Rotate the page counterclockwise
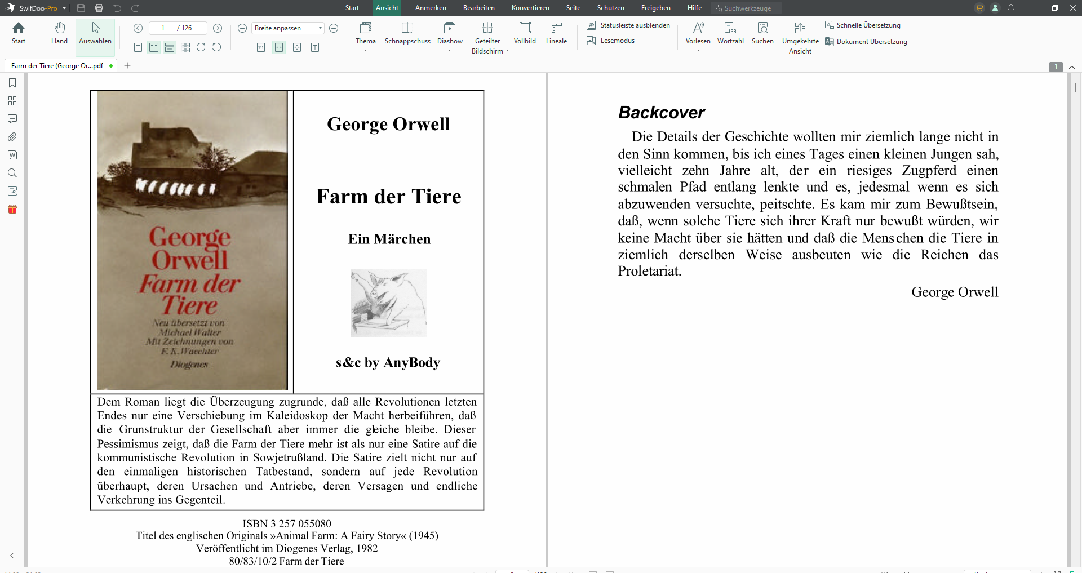The width and height of the screenshot is (1082, 573). [217, 47]
